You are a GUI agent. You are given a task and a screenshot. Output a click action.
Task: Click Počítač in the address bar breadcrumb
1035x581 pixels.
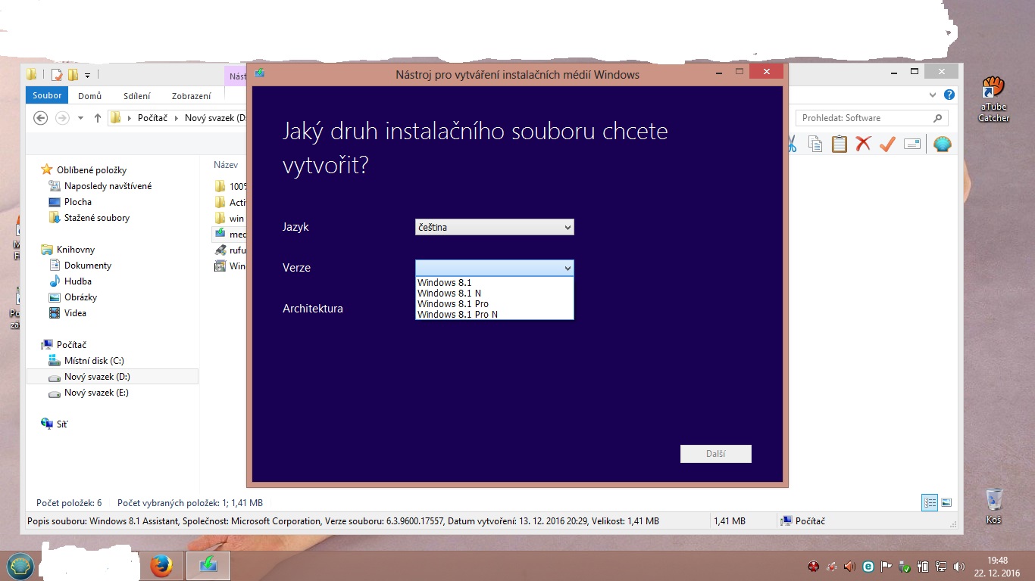click(x=153, y=118)
